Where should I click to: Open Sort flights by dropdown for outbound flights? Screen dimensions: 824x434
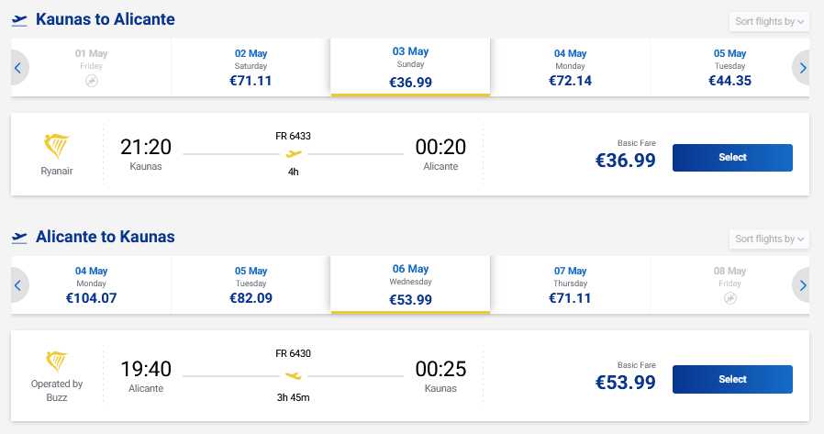(769, 21)
